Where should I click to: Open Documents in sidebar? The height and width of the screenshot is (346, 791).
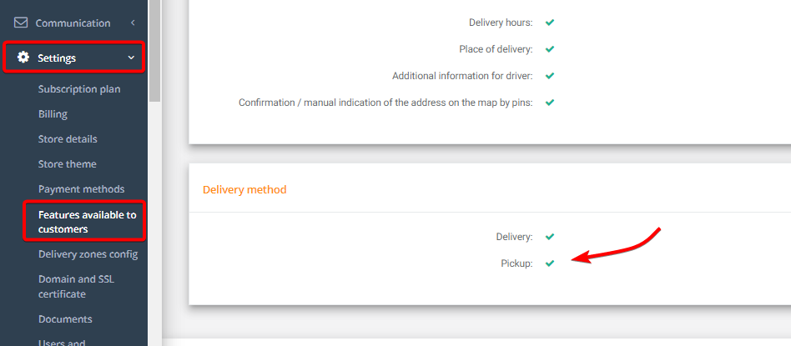point(65,318)
